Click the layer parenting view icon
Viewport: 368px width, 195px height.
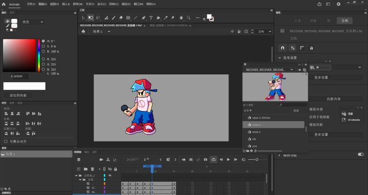tap(108, 160)
